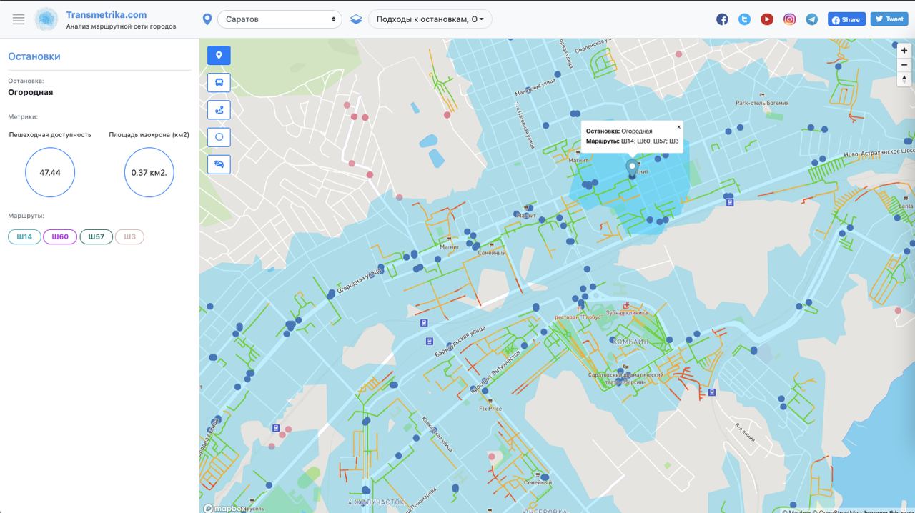Click the ресторан "Глобус" map label
Image resolution: width=915 pixels, height=513 pixels.
(x=580, y=317)
